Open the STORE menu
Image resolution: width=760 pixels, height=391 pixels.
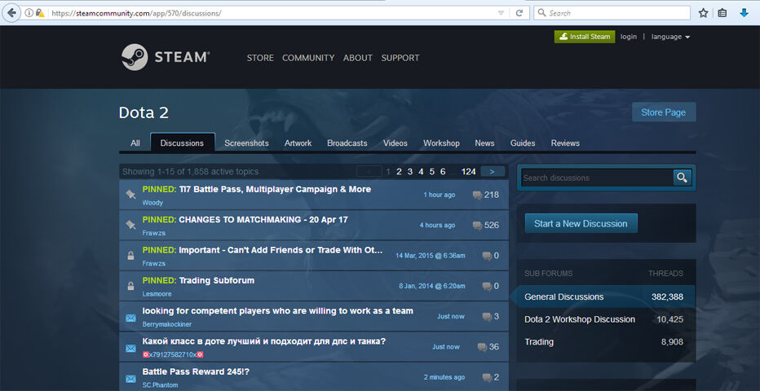tap(260, 58)
